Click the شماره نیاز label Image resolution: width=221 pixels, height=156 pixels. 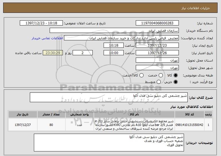205,23
